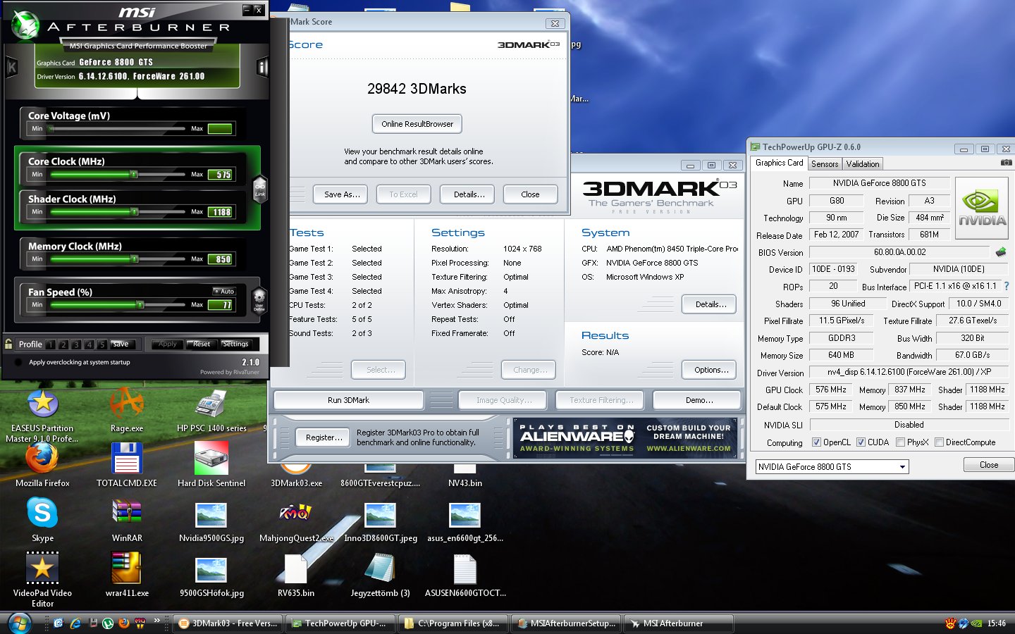The image size is (1015, 634).
Task: Click the Core Clock value field 575
Action: click(x=221, y=175)
